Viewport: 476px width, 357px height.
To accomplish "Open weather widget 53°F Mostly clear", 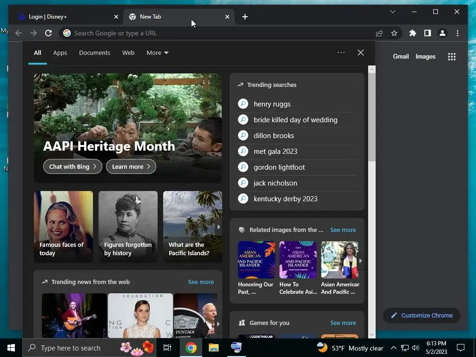I will pos(350,348).
